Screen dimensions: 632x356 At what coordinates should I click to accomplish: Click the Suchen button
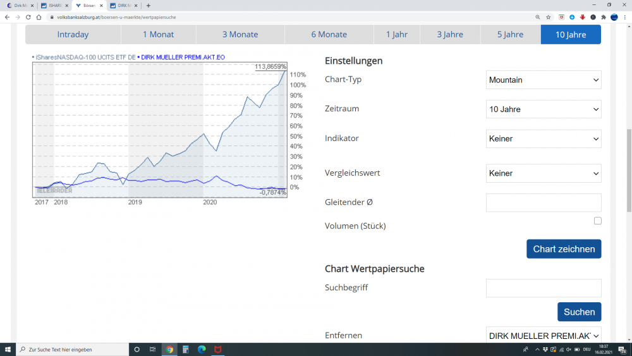pos(579,312)
